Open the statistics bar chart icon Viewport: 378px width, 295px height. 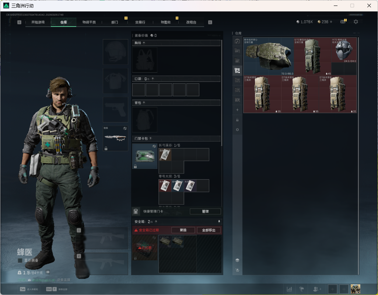[289, 289]
